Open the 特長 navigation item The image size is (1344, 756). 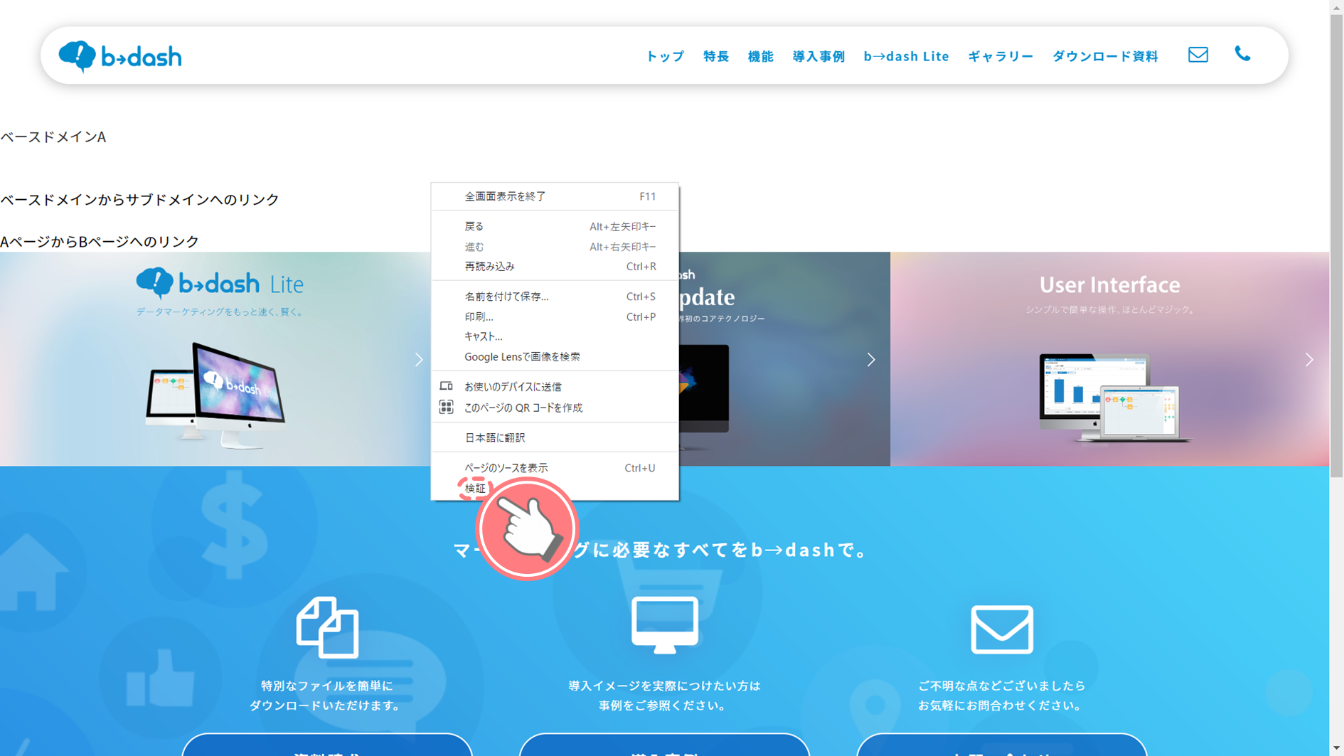tap(716, 56)
